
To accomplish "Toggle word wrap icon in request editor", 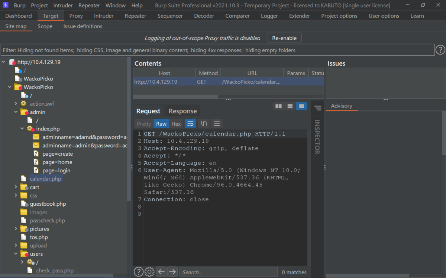I will point(190,123).
